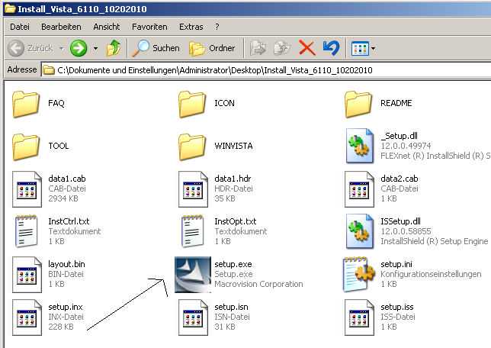Click the setup.inx file name
The image size is (491, 348).
[65, 307]
